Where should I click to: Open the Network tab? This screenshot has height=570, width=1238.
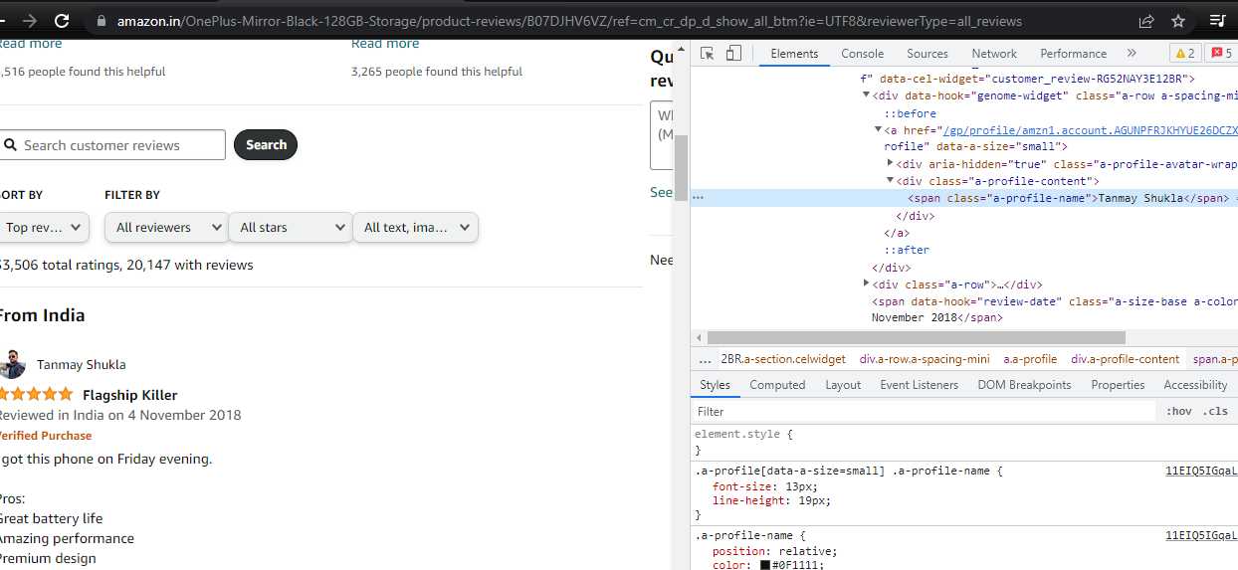click(994, 54)
